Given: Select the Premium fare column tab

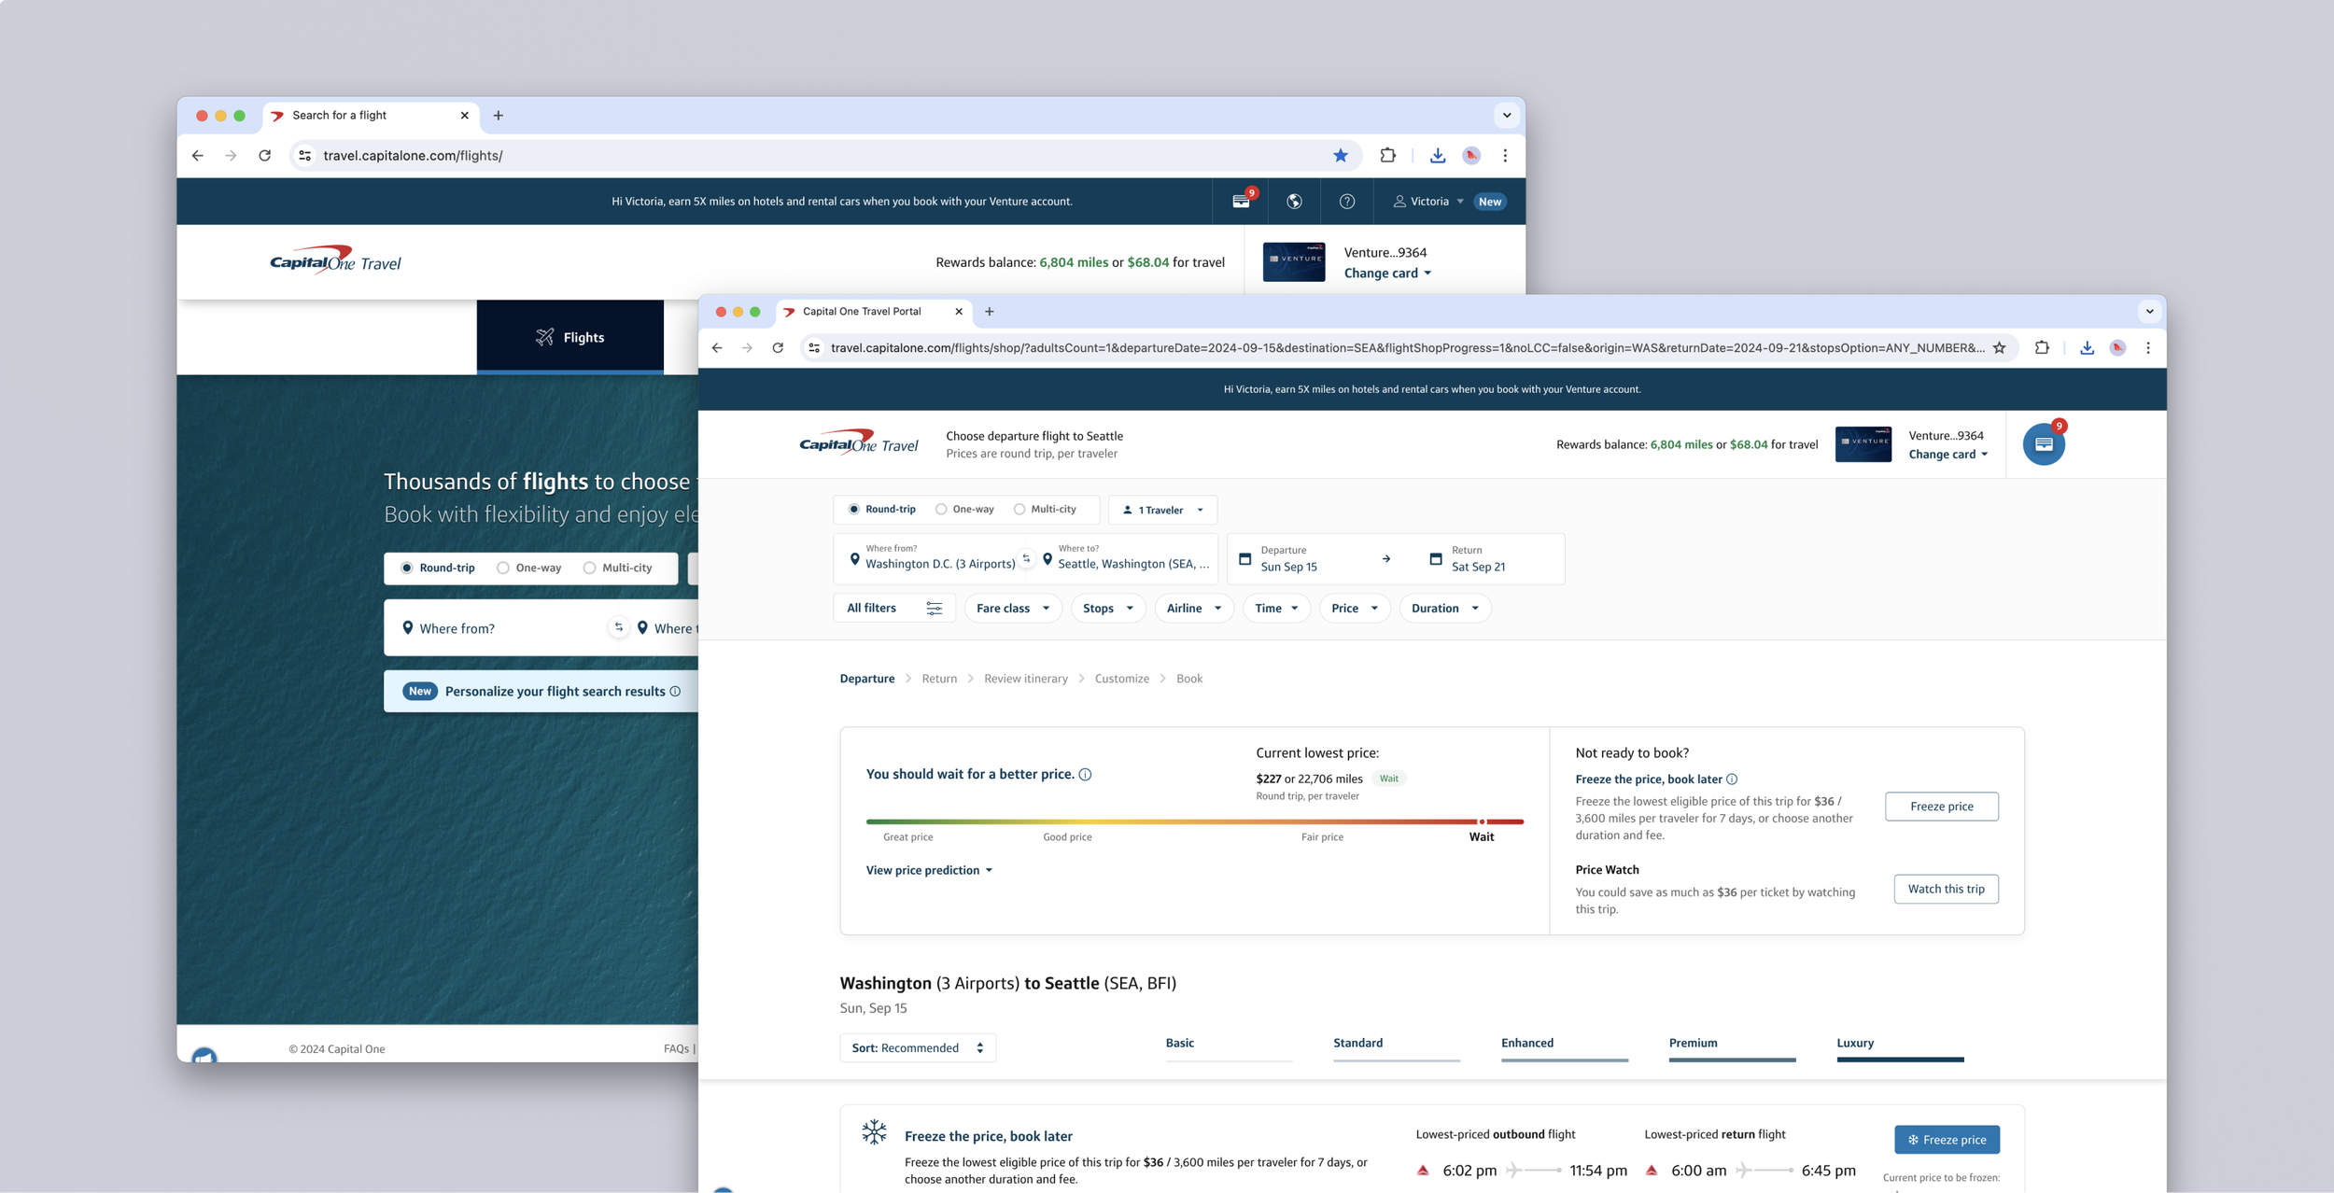Looking at the screenshot, I should [x=1693, y=1044].
